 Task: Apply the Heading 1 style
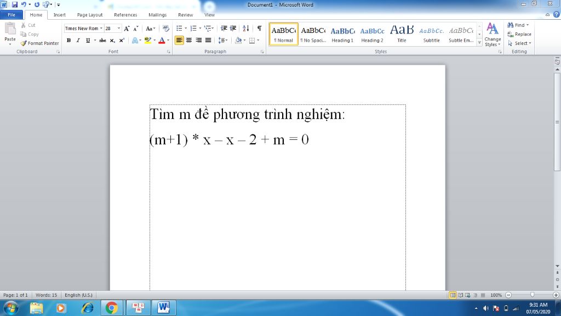coord(342,34)
